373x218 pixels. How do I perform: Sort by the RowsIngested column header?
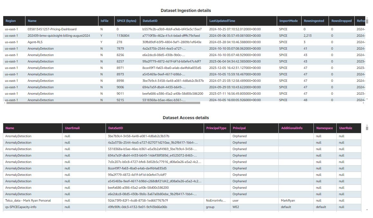tap(313, 21)
